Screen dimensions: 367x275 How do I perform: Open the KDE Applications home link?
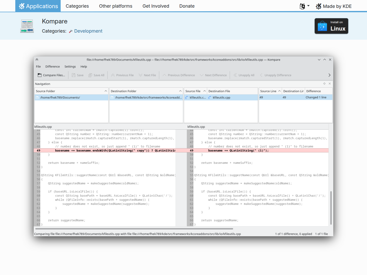(38, 6)
